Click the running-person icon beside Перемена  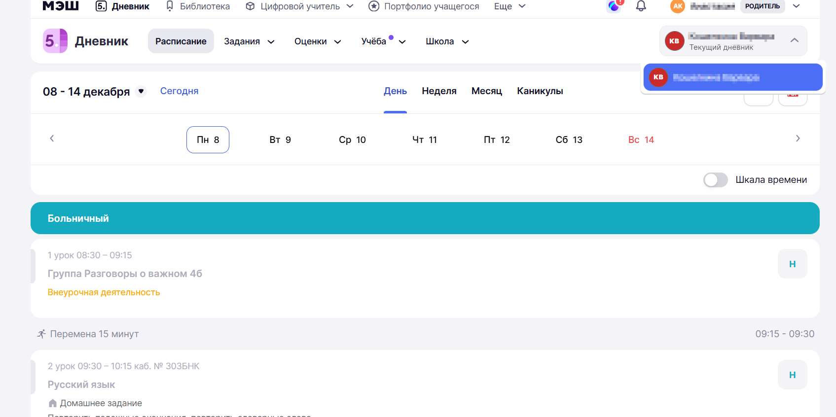click(41, 334)
